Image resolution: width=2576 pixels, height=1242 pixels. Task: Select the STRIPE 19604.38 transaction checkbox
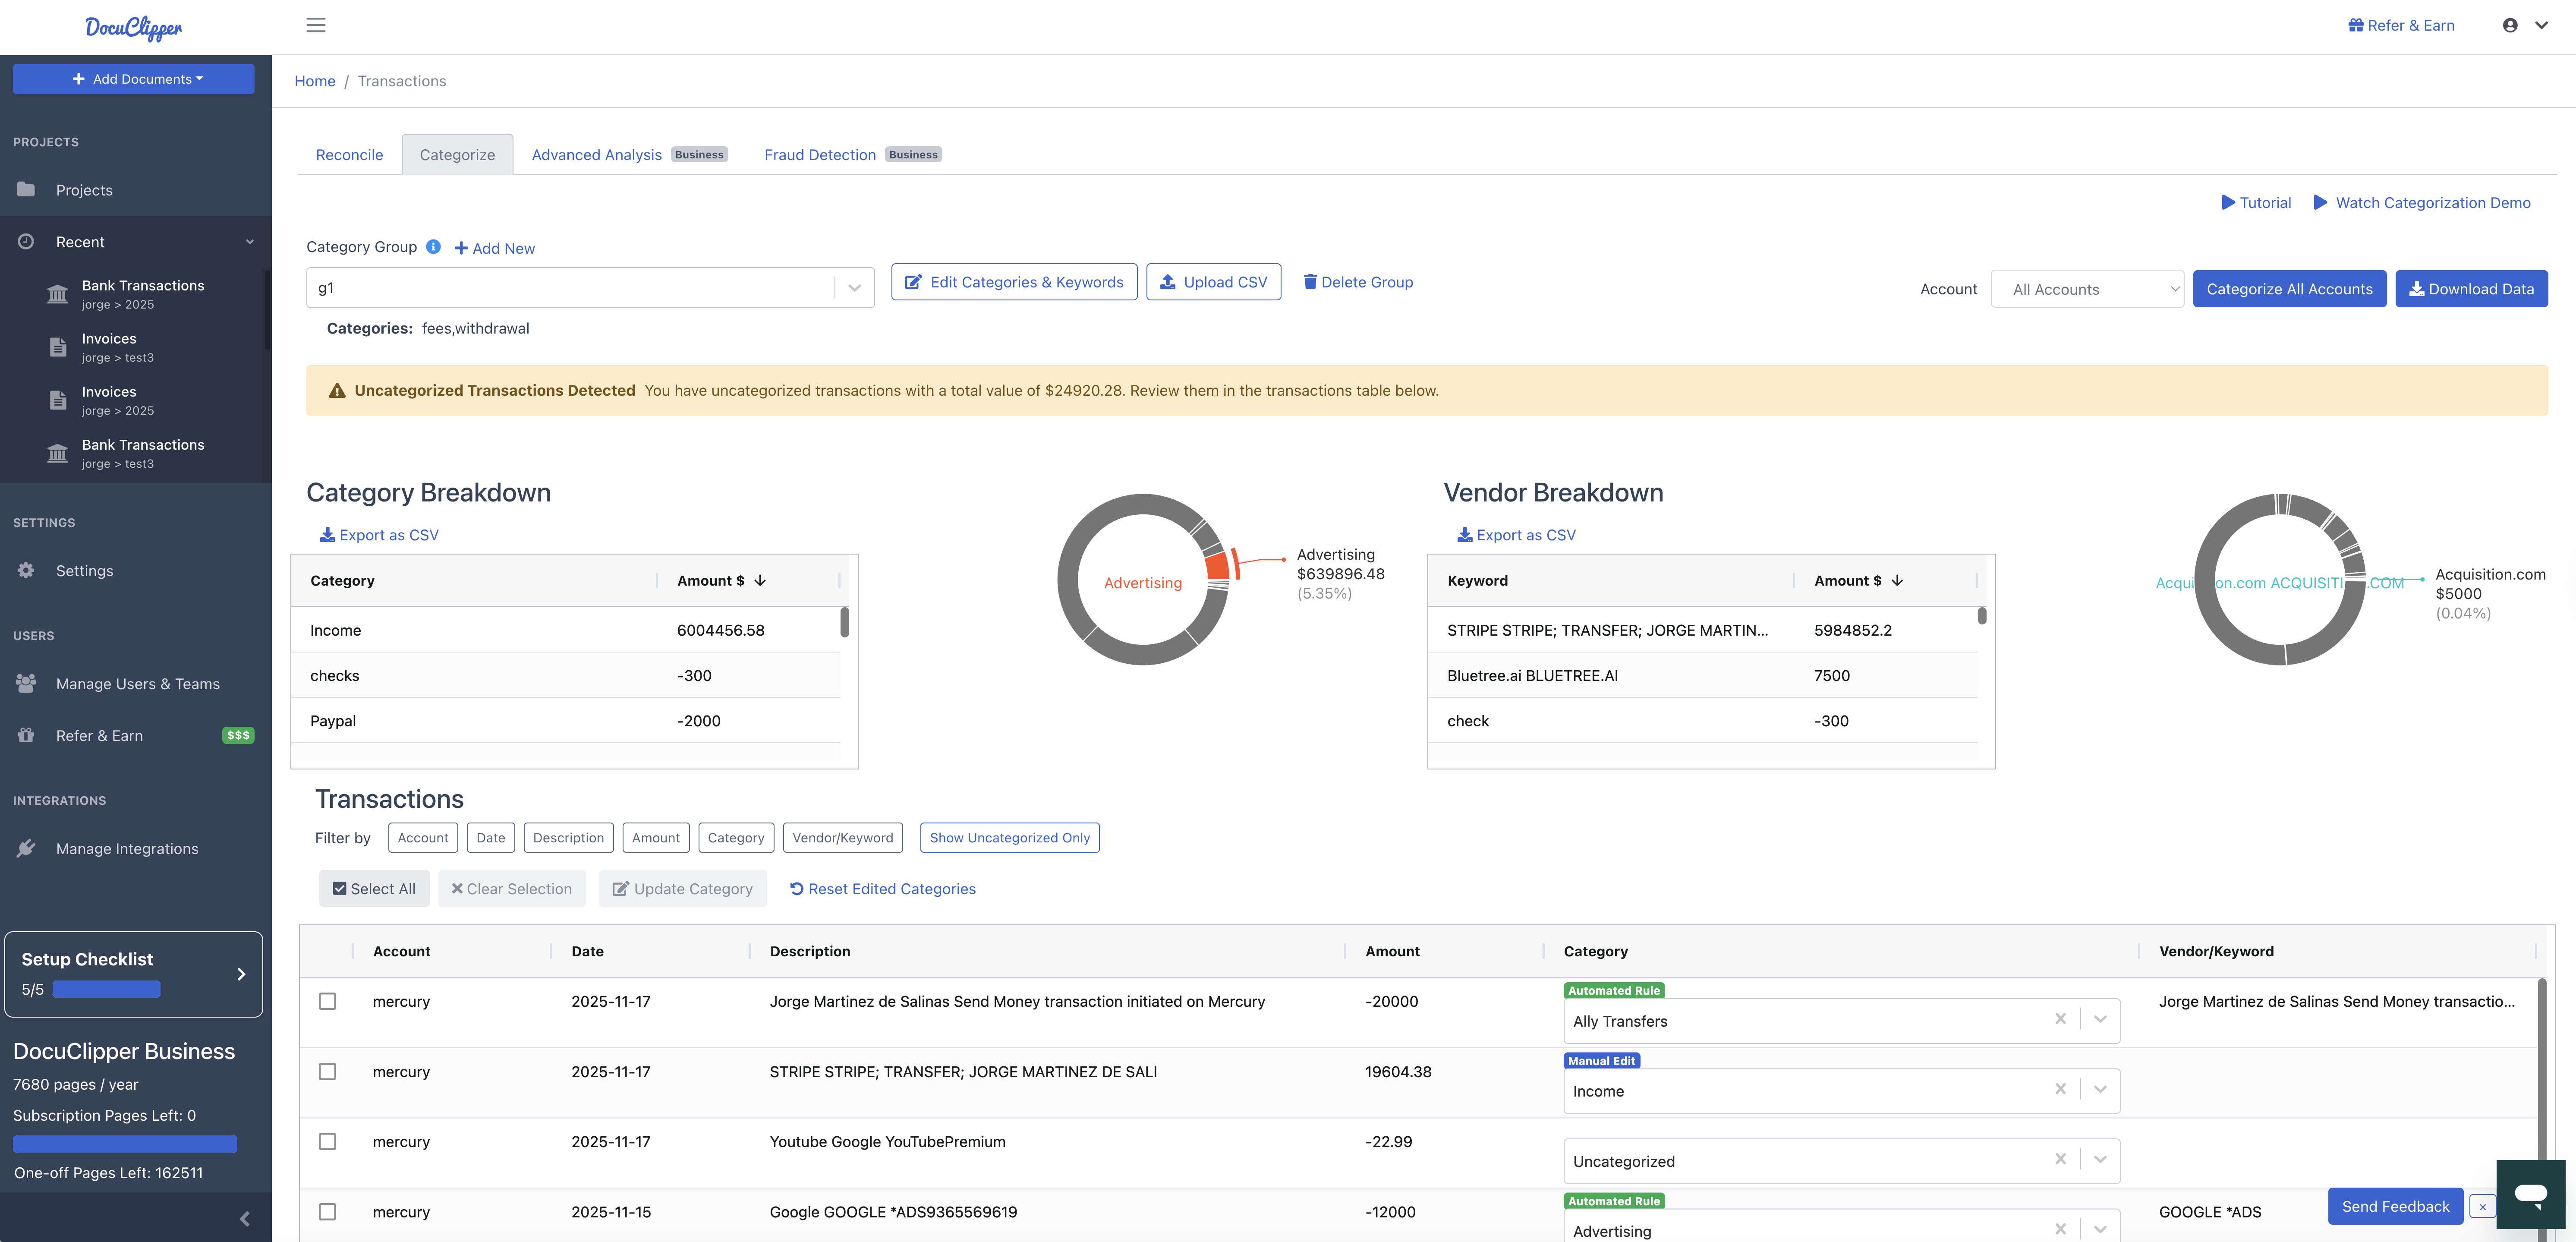[327, 1071]
